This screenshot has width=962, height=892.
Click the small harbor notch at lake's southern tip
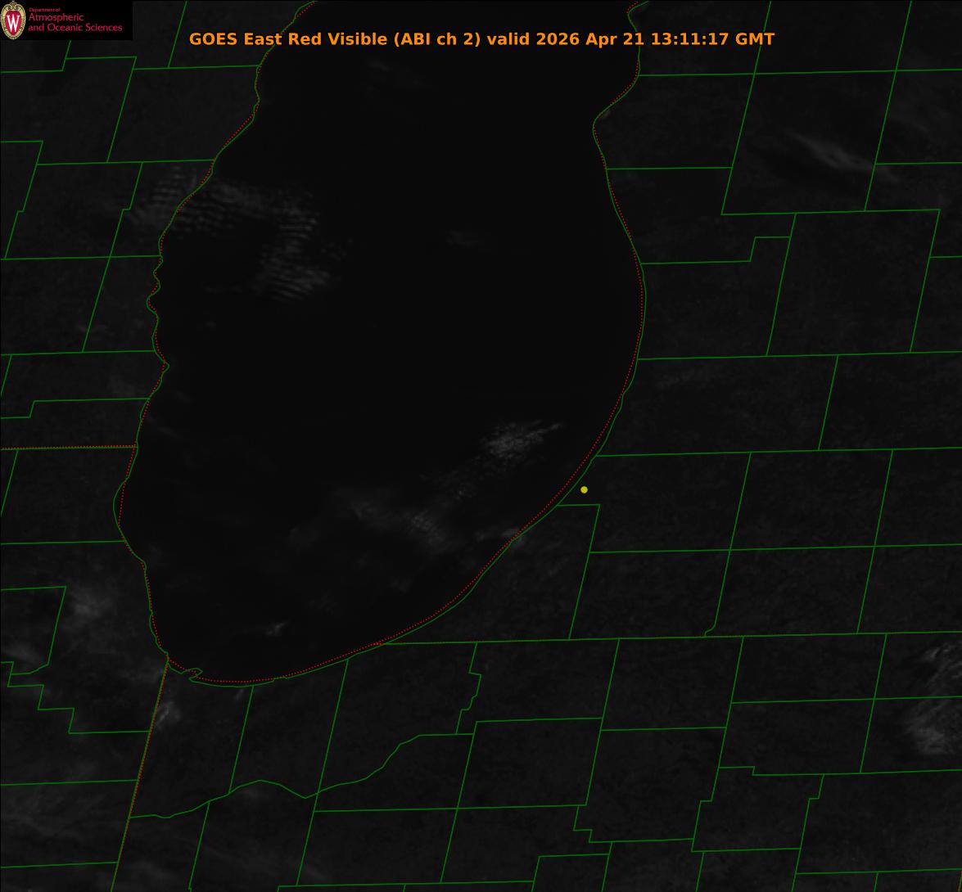[x=193, y=673]
